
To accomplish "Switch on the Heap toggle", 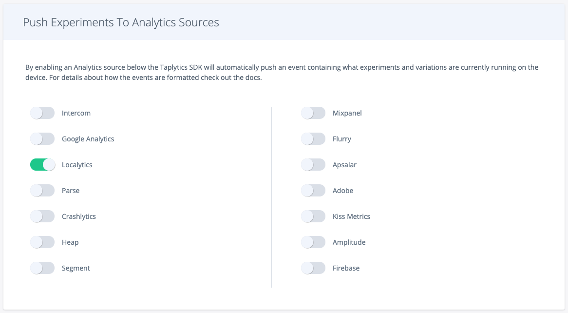I will click(42, 242).
